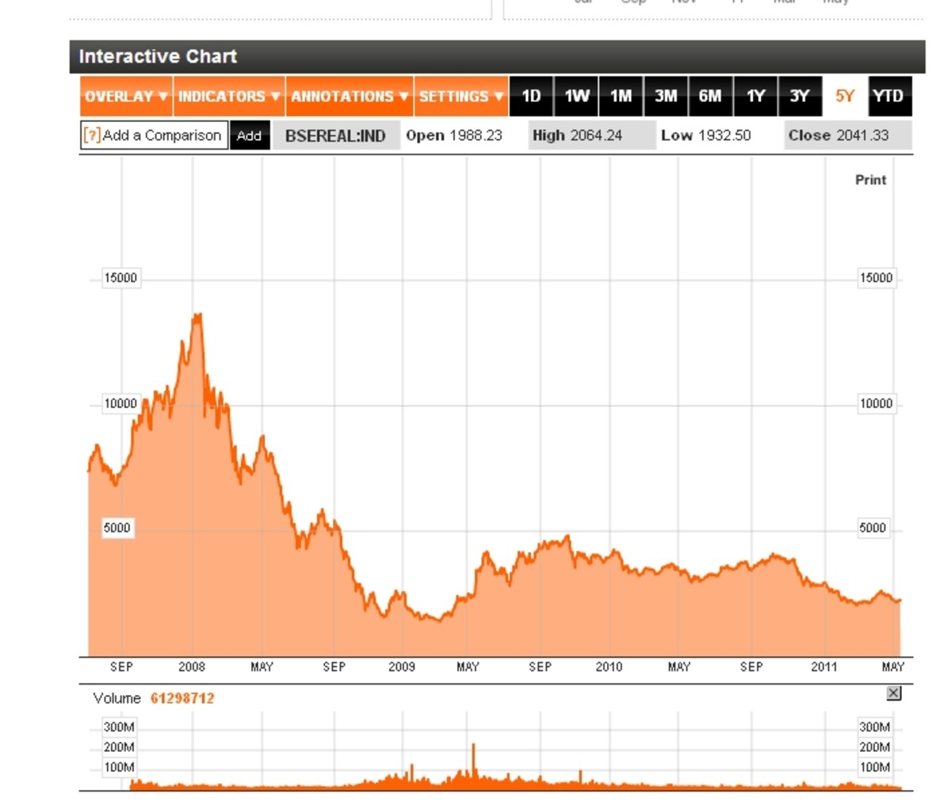This screenshot has height=809, width=951.
Task: Switch chart to 1W range
Action: [576, 97]
